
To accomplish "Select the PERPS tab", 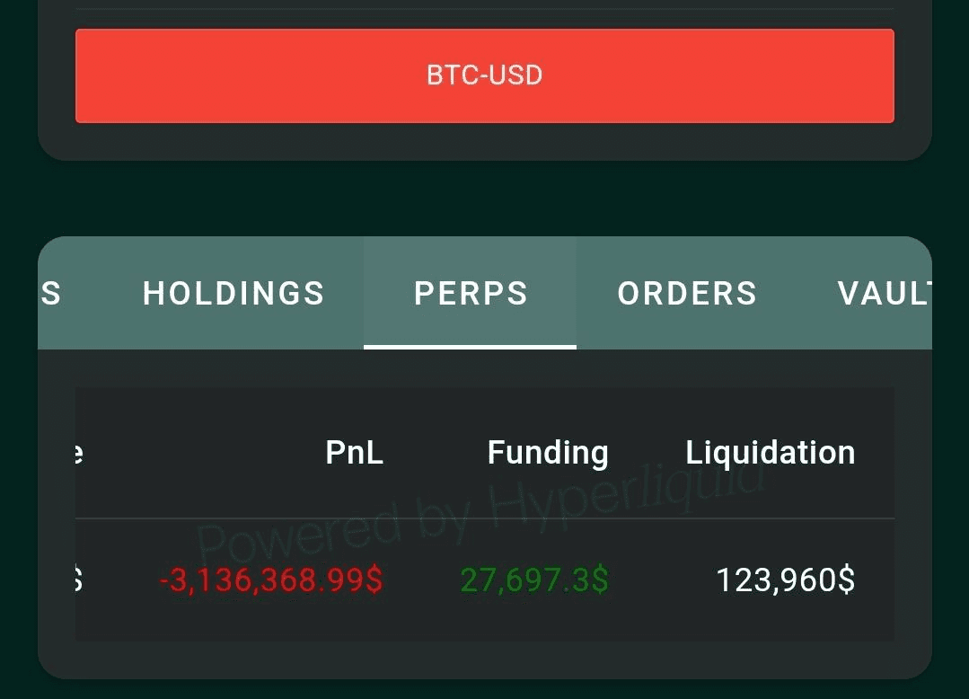I will tap(471, 293).
